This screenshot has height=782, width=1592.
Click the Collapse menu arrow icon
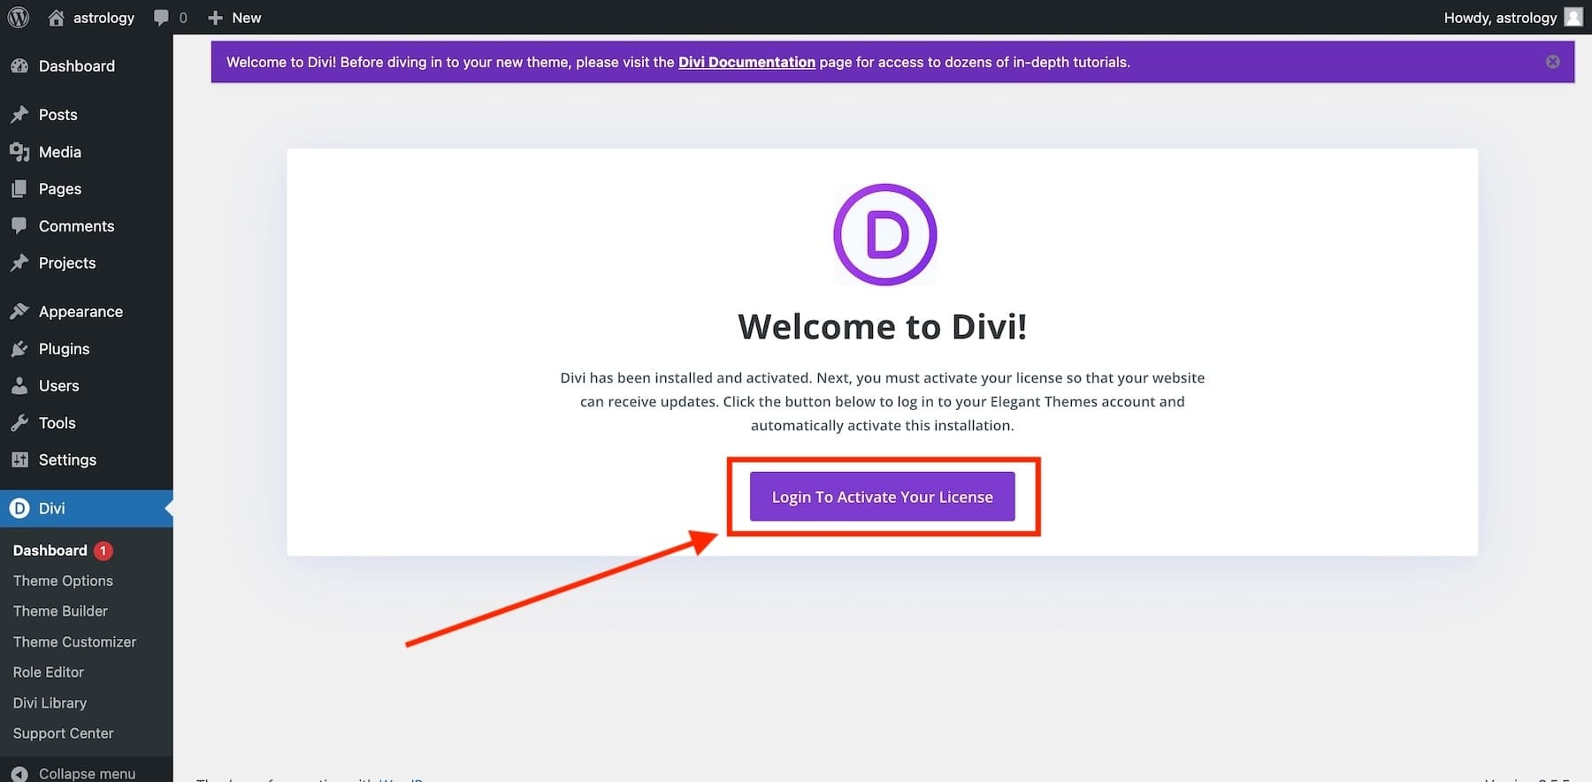pos(19,774)
